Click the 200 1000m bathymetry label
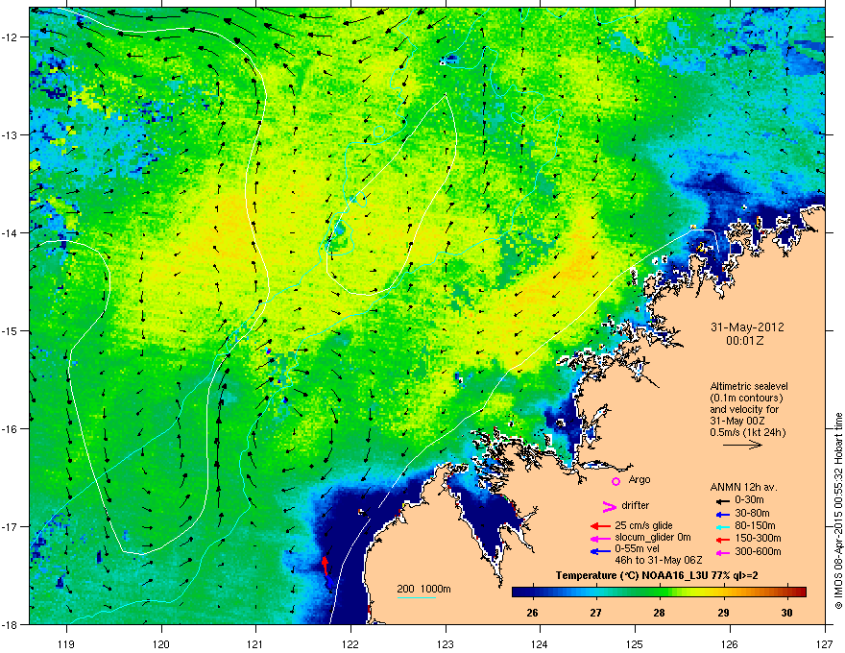Image resolution: width=845 pixels, height=653 pixels. (423, 589)
